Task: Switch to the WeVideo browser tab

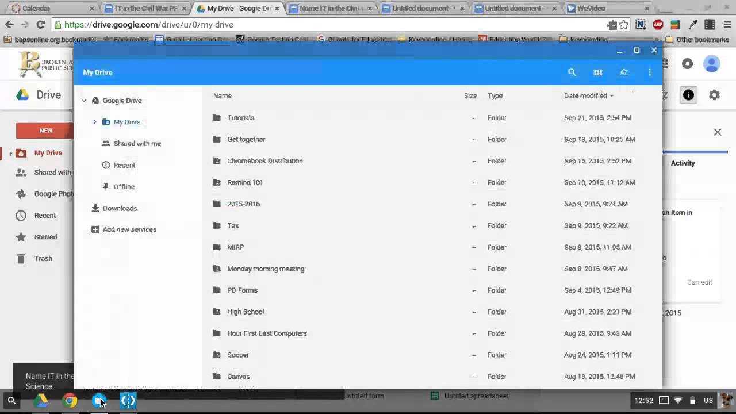Action: click(608, 9)
